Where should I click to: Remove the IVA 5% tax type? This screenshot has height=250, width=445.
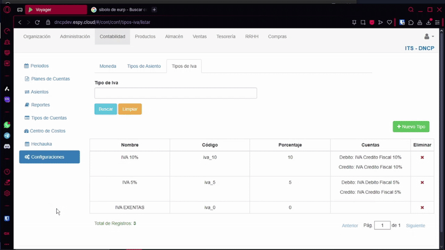pos(422,183)
